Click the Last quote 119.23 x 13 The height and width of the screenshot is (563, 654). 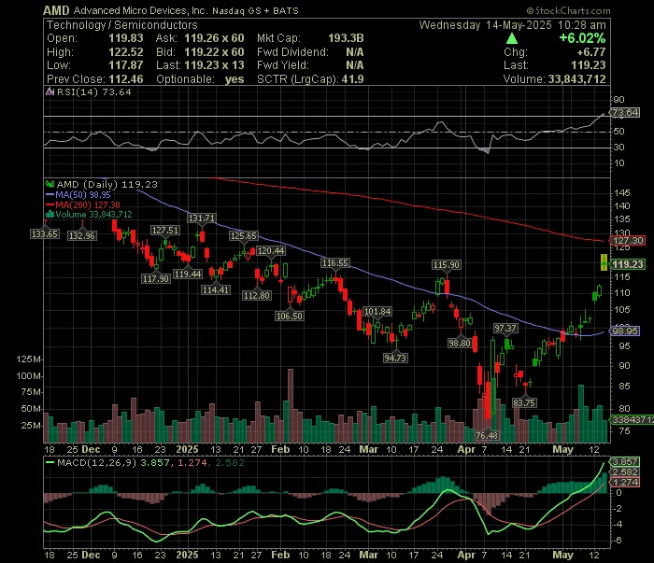pos(214,65)
